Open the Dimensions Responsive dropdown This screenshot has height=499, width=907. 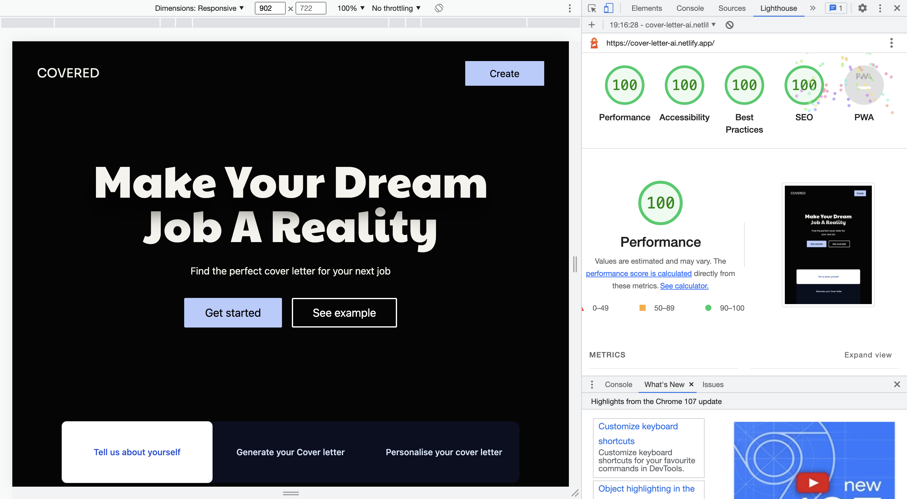pos(199,8)
